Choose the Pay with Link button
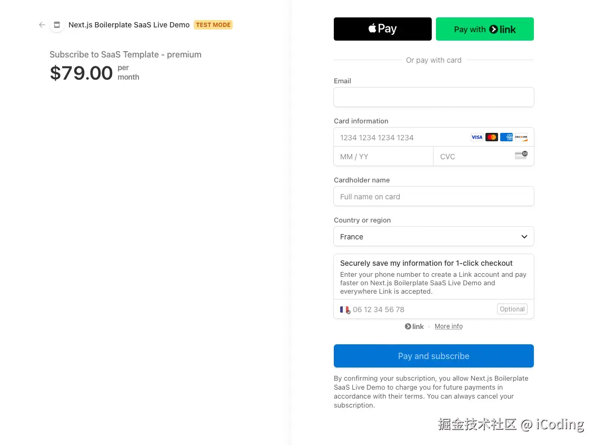 485,29
